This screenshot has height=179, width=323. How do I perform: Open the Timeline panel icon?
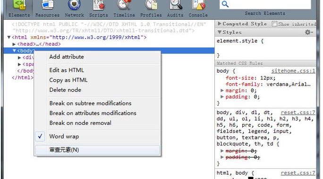124,5
